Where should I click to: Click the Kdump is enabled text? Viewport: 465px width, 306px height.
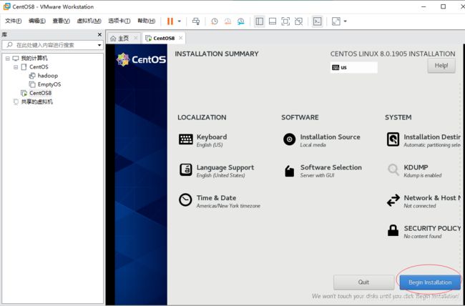point(423,175)
